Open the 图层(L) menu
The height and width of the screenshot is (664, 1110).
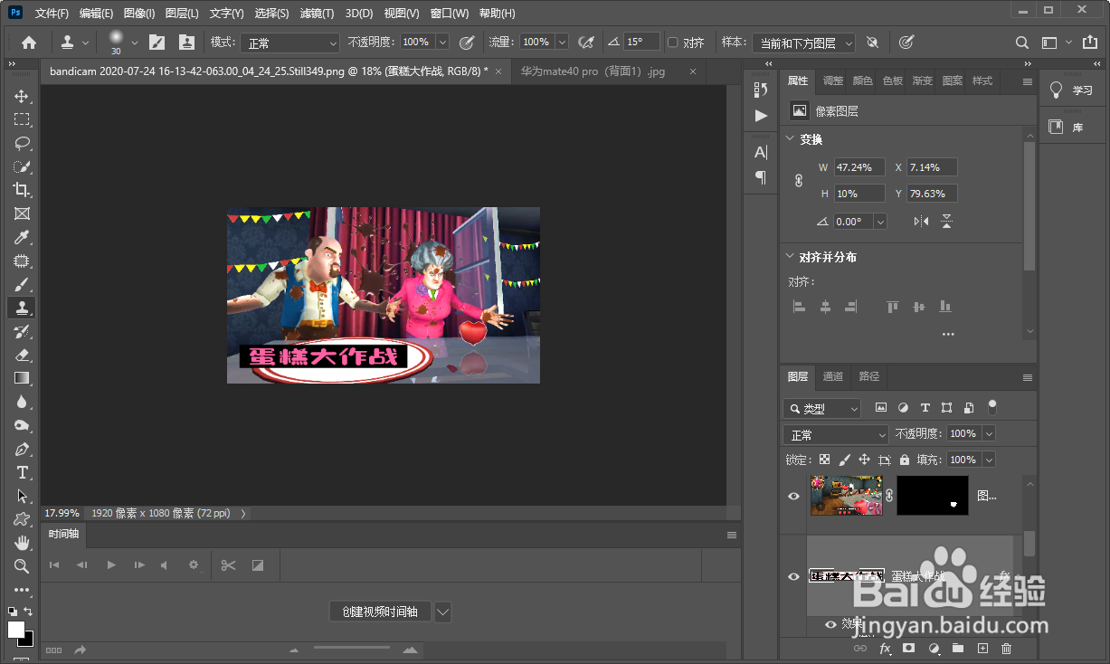(x=182, y=14)
